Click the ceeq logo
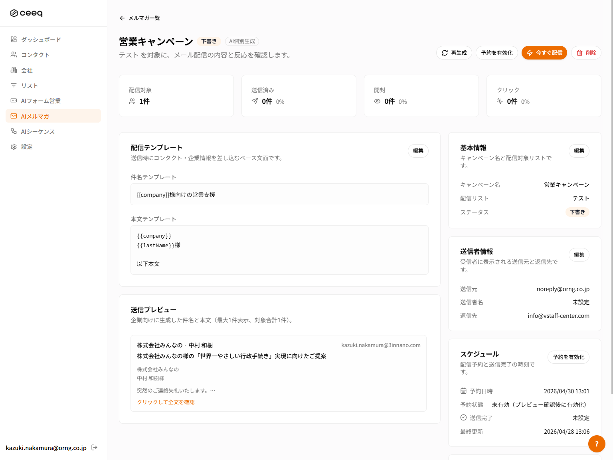613x460 pixels. tap(26, 13)
